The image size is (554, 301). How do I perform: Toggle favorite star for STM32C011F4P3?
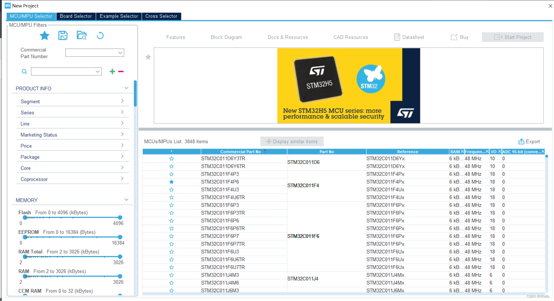click(171, 174)
